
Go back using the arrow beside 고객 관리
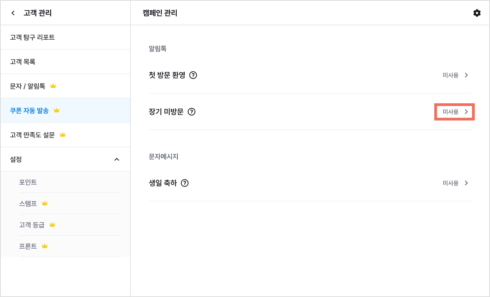tap(13, 13)
